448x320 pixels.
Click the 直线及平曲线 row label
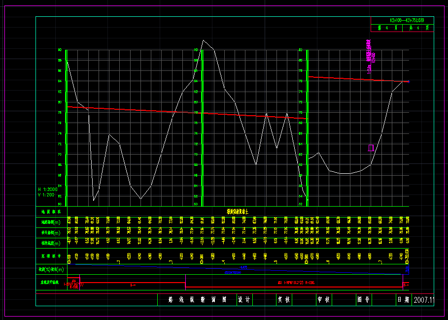pyautogui.click(x=50, y=283)
